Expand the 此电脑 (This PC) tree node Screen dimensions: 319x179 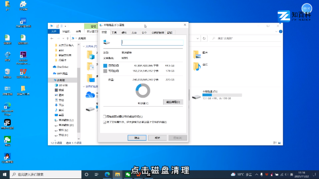point(51,80)
